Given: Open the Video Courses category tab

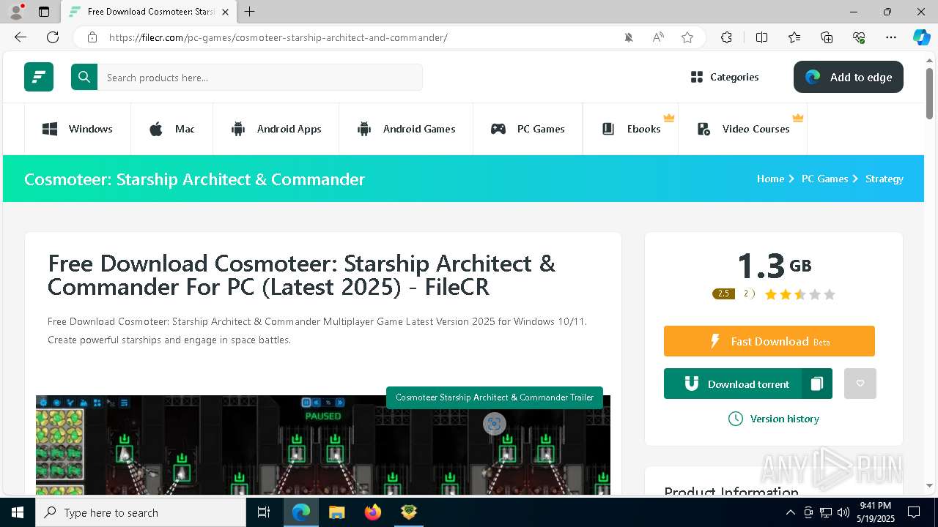Looking at the screenshot, I should click(x=743, y=129).
